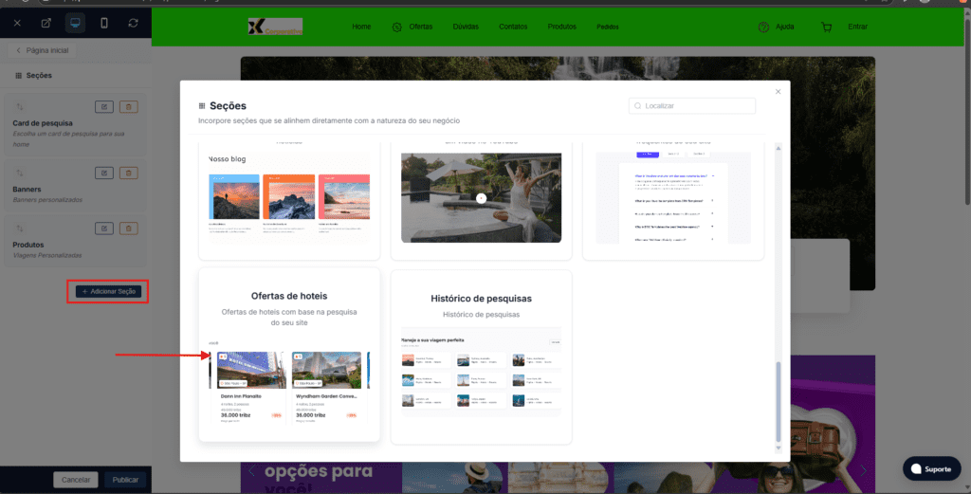Click the Entrar login link
Viewport: 971px width, 494px height.
857,27
